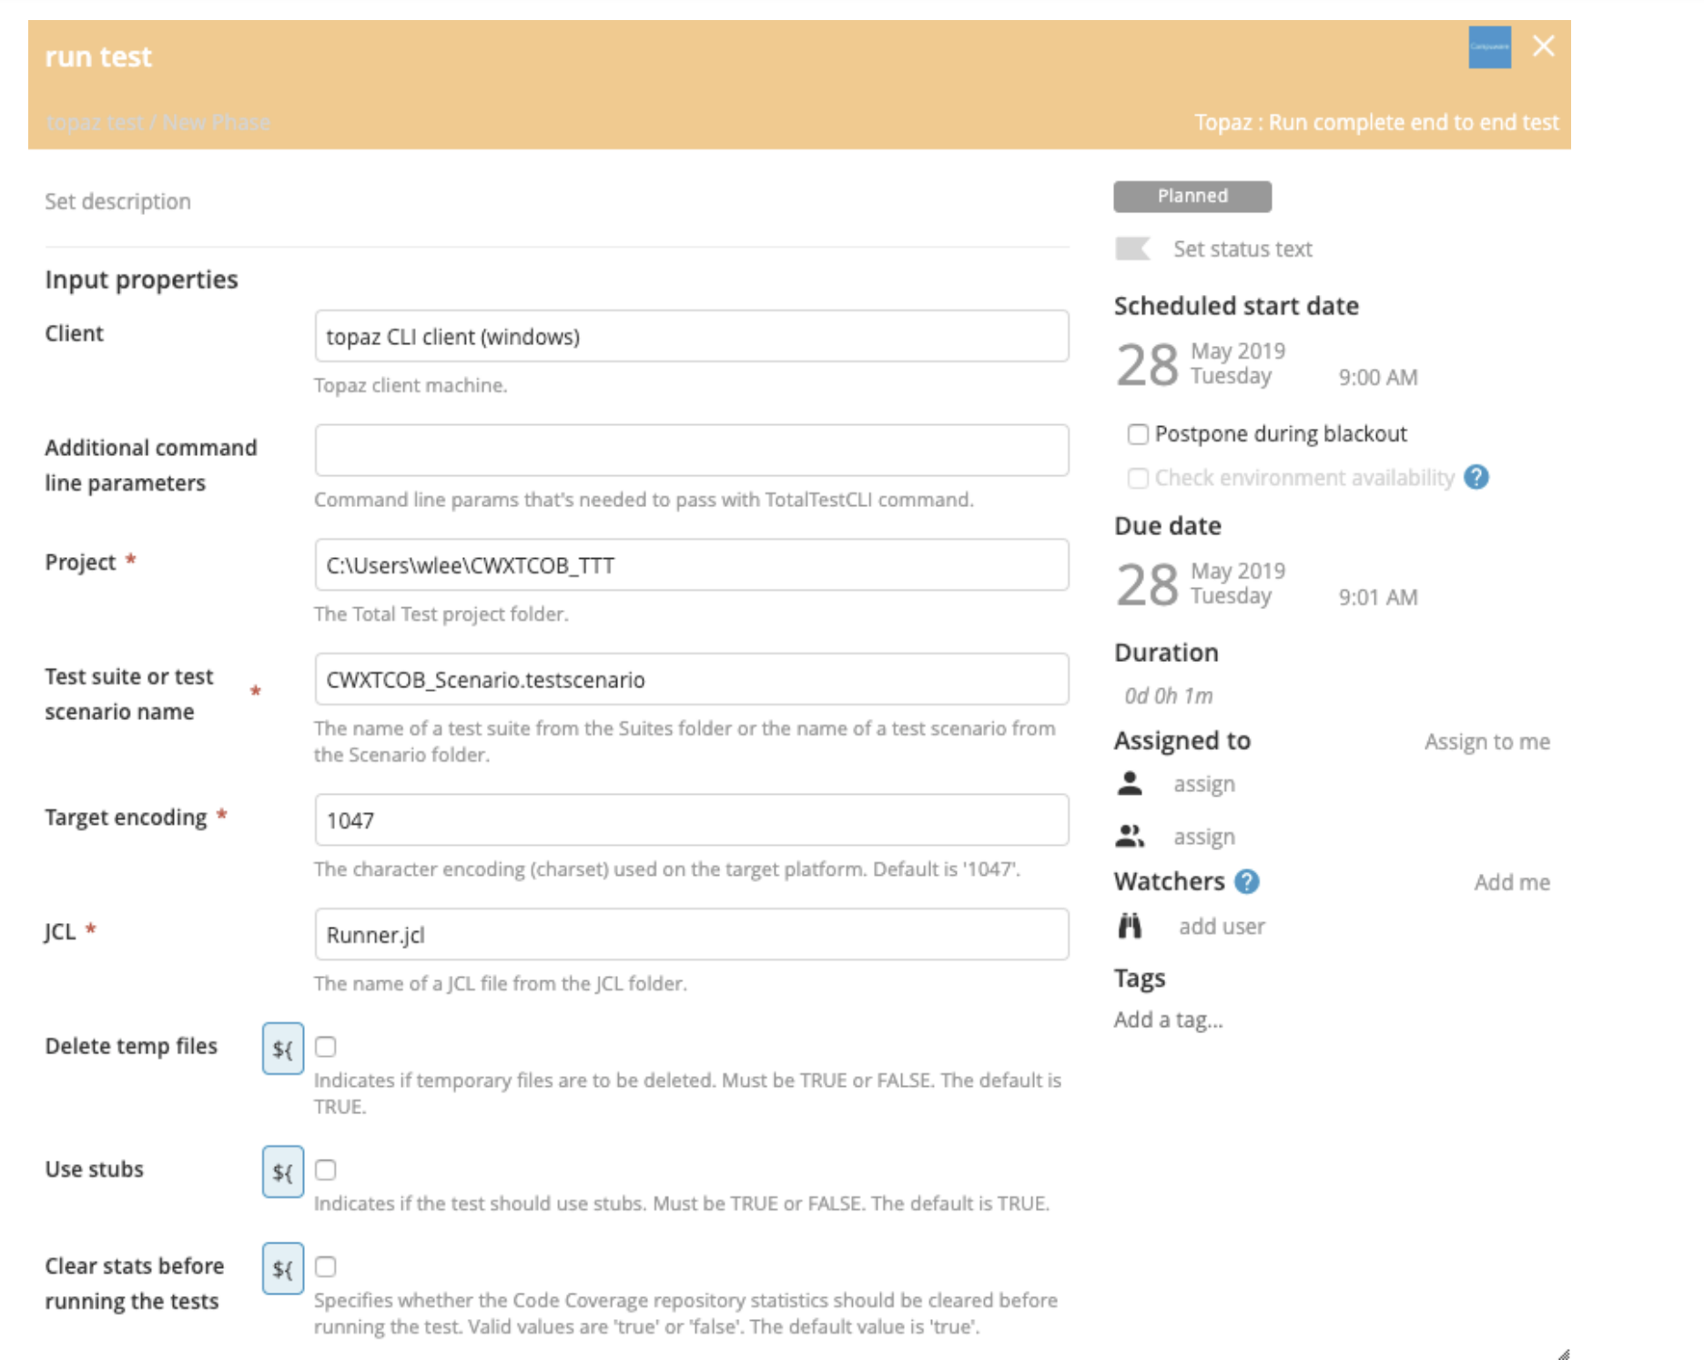Check Postpone during blackout
The height and width of the screenshot is (1360, 1704).
[x=1138, y=434]
